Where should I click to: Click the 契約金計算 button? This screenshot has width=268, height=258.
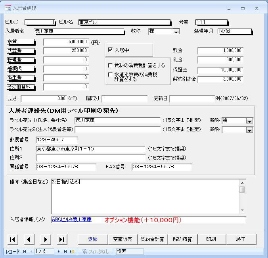coord(153,239)
